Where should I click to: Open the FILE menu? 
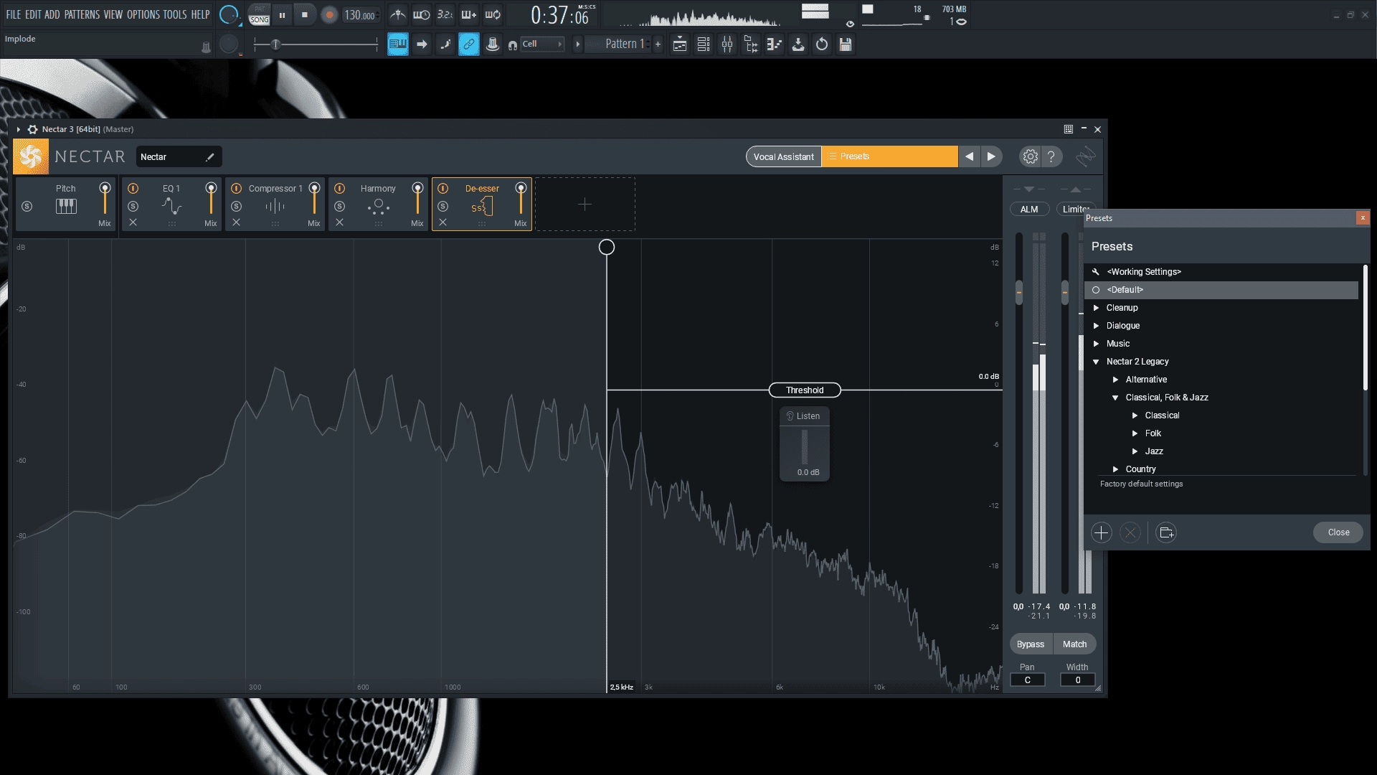click(x=14, y=14)
